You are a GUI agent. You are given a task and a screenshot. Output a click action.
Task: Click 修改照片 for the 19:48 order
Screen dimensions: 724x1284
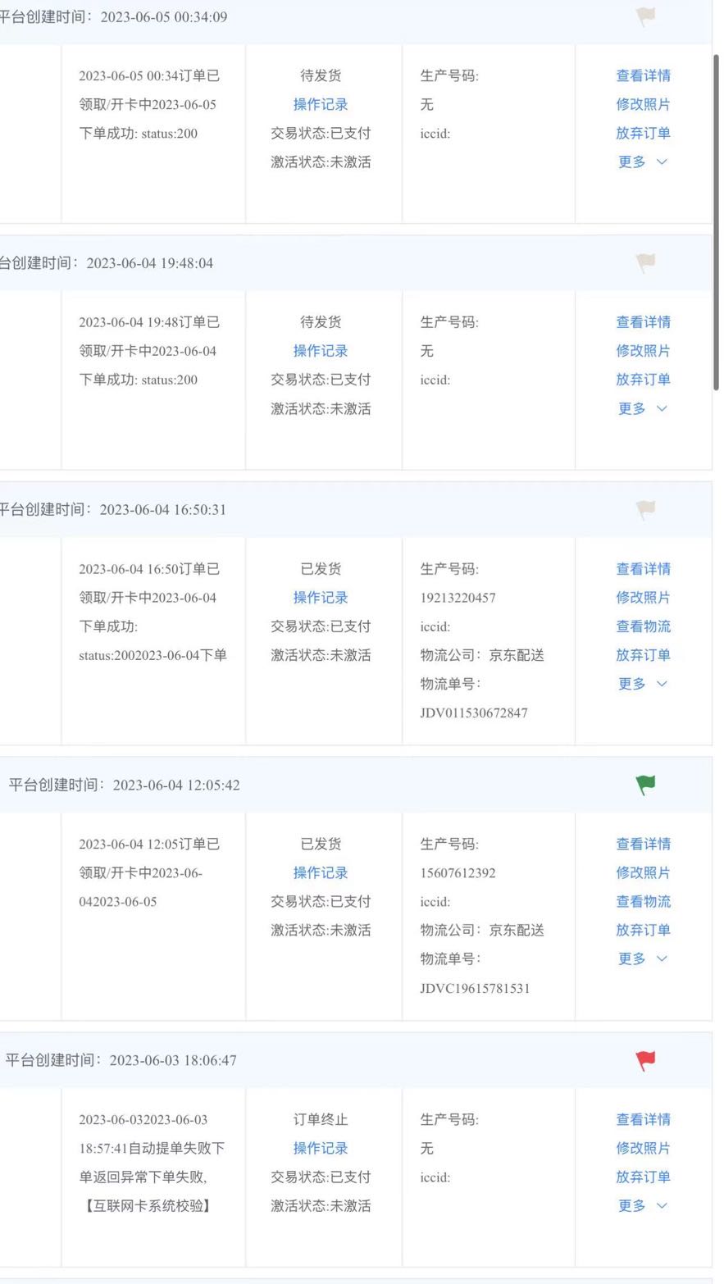(x=643, y=351)
